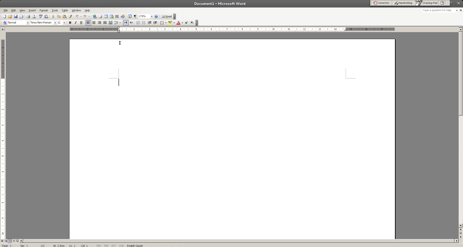Open an existing file with folder icon

point(10,17)
